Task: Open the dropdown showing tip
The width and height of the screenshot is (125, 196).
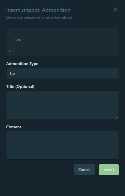Action: pos(62,73)
